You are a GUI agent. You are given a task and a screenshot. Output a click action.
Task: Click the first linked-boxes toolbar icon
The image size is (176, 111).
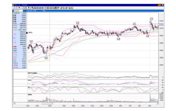(33, 8)
